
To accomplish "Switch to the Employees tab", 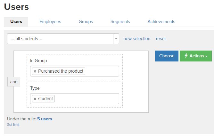I will pyautogui.click(x=50, y=21).
